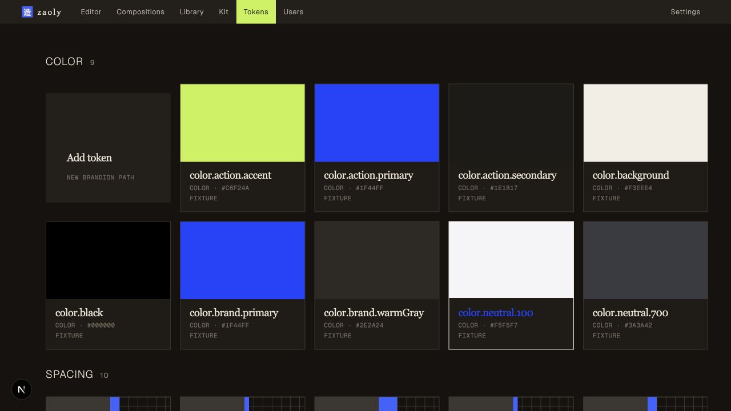
Task: Click the color.neutral.700 token name
Action: pyautogui.click(x=630, y=313)
